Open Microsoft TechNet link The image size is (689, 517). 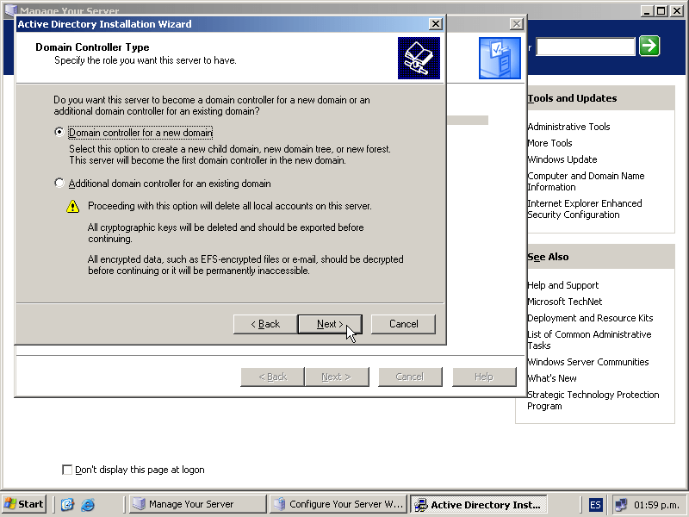[x=564, y=302]
